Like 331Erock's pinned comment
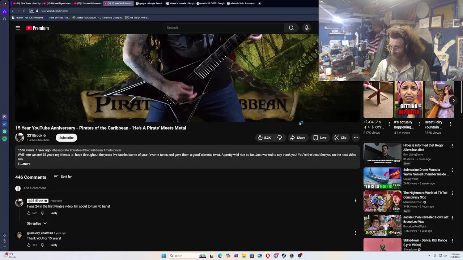Image resolution: width=463 pixels, height=260 pixels. [x=29, y=213]
